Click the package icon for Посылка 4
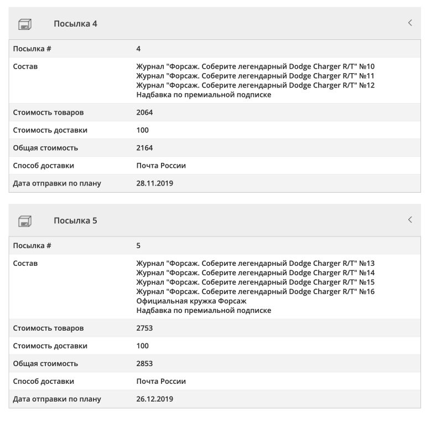The height and width of the screenshot is (432, 431). click(25, 24)
